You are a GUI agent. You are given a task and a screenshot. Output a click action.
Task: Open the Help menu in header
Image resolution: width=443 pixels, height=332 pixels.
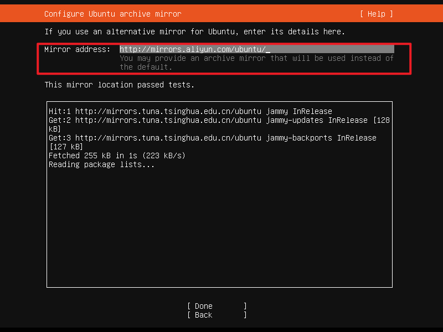point(377,14)
